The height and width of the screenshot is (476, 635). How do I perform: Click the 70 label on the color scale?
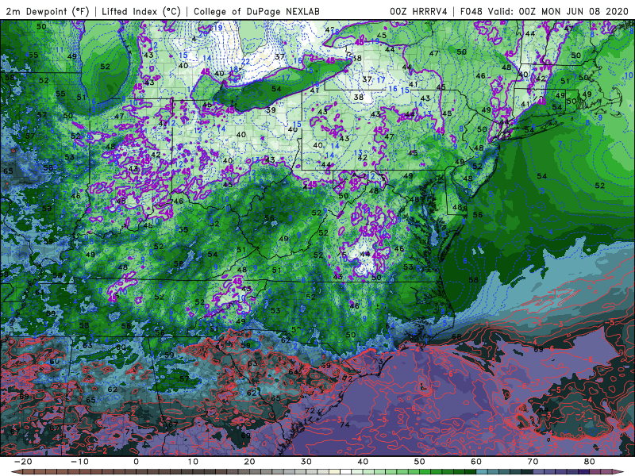(x=533, y=462)
